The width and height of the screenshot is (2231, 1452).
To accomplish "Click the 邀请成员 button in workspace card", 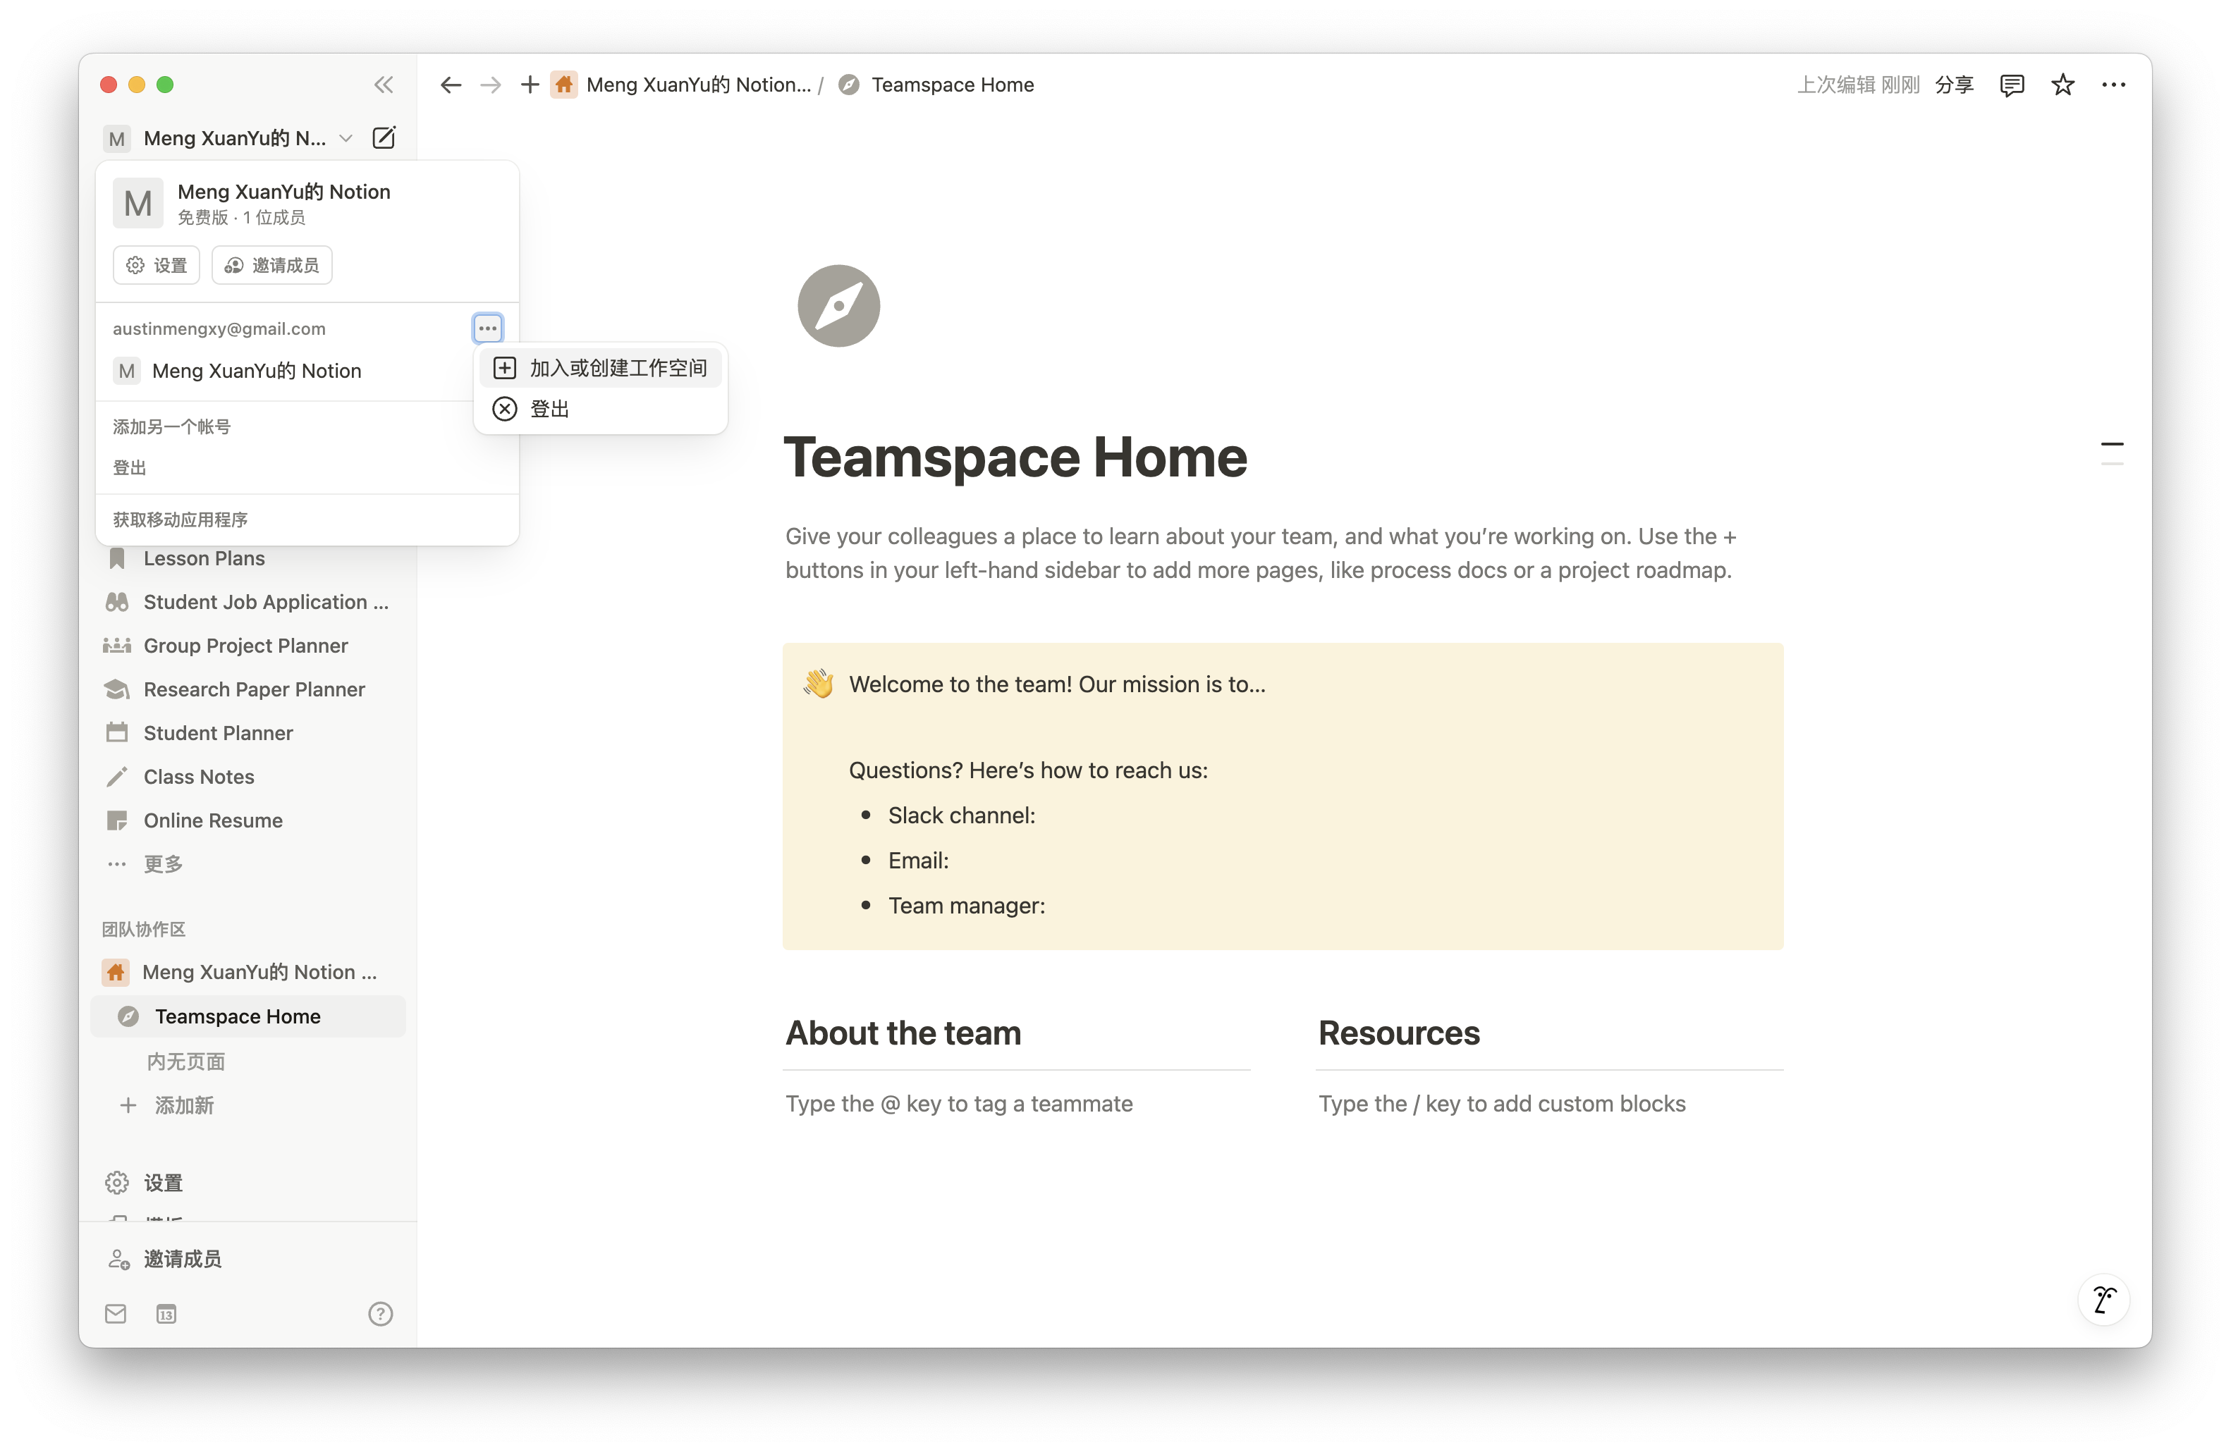I will click(x=272, y=265).
